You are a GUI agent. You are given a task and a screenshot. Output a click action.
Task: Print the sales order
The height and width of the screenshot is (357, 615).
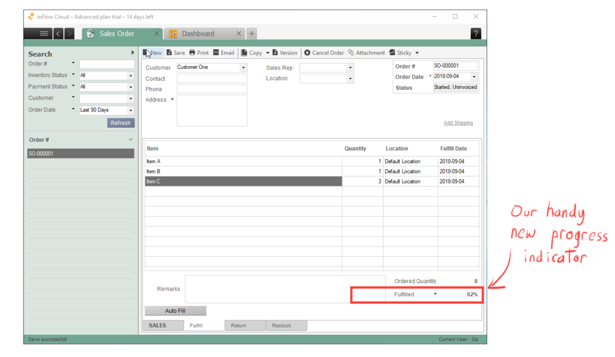point(199,53)
